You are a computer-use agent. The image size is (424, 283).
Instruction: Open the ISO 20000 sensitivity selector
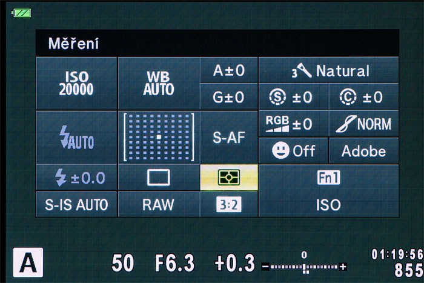[76, 83]
